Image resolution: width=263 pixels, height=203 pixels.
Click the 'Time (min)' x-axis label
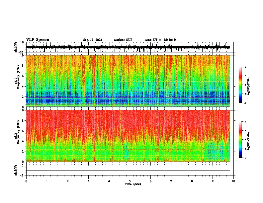tap(133, 184)
